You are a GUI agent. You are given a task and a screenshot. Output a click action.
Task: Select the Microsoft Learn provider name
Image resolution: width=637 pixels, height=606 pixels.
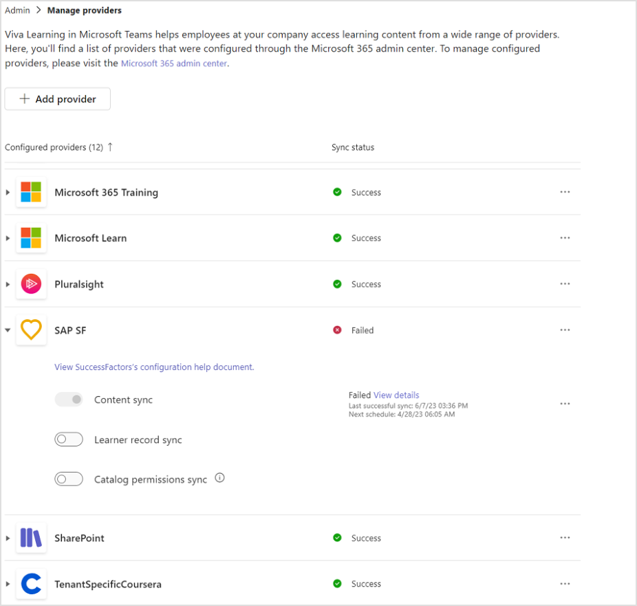pyautogui.click(x=91, y=238)
